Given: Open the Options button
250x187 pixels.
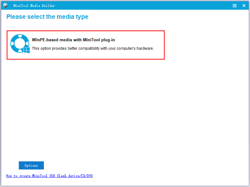Looking at the screenshot, I should (x=31, y=165).
